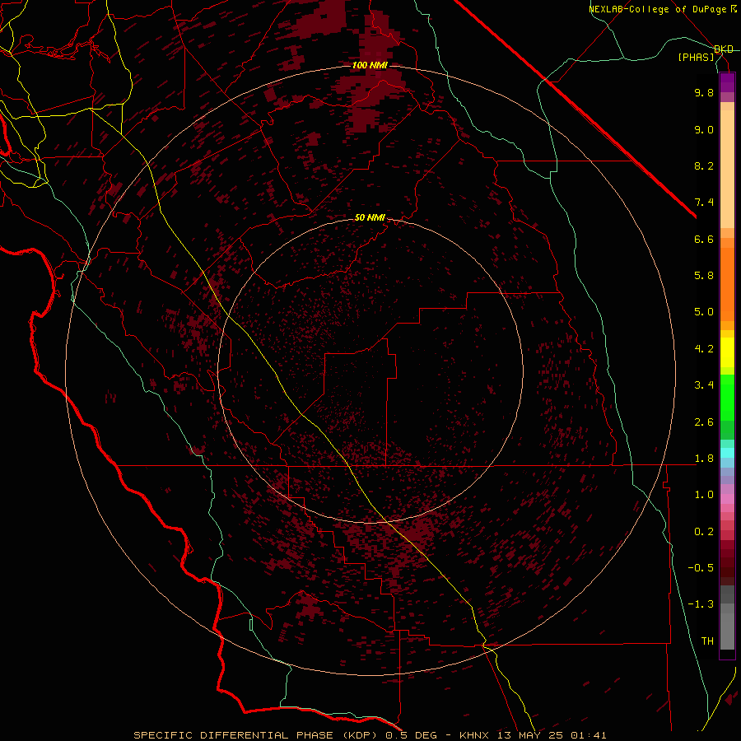Screen dimensions: 741x741
Task: Click the 7.4 value on the scale
Action: click(704, 203)
